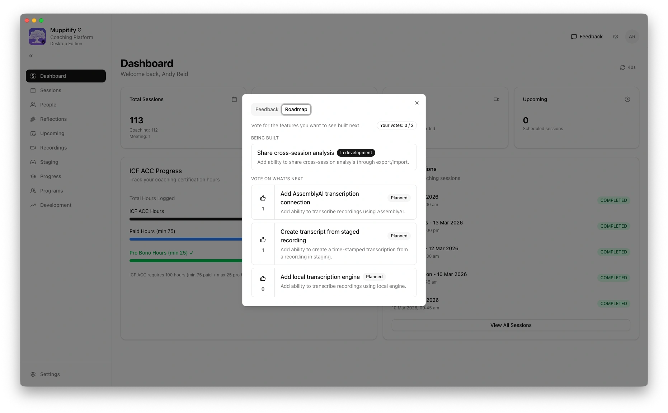Image resolution: width=668 pixels, height=413 pixels.
Task: Collapse the sidebar using the chevron
Action: tap(31, 56)
